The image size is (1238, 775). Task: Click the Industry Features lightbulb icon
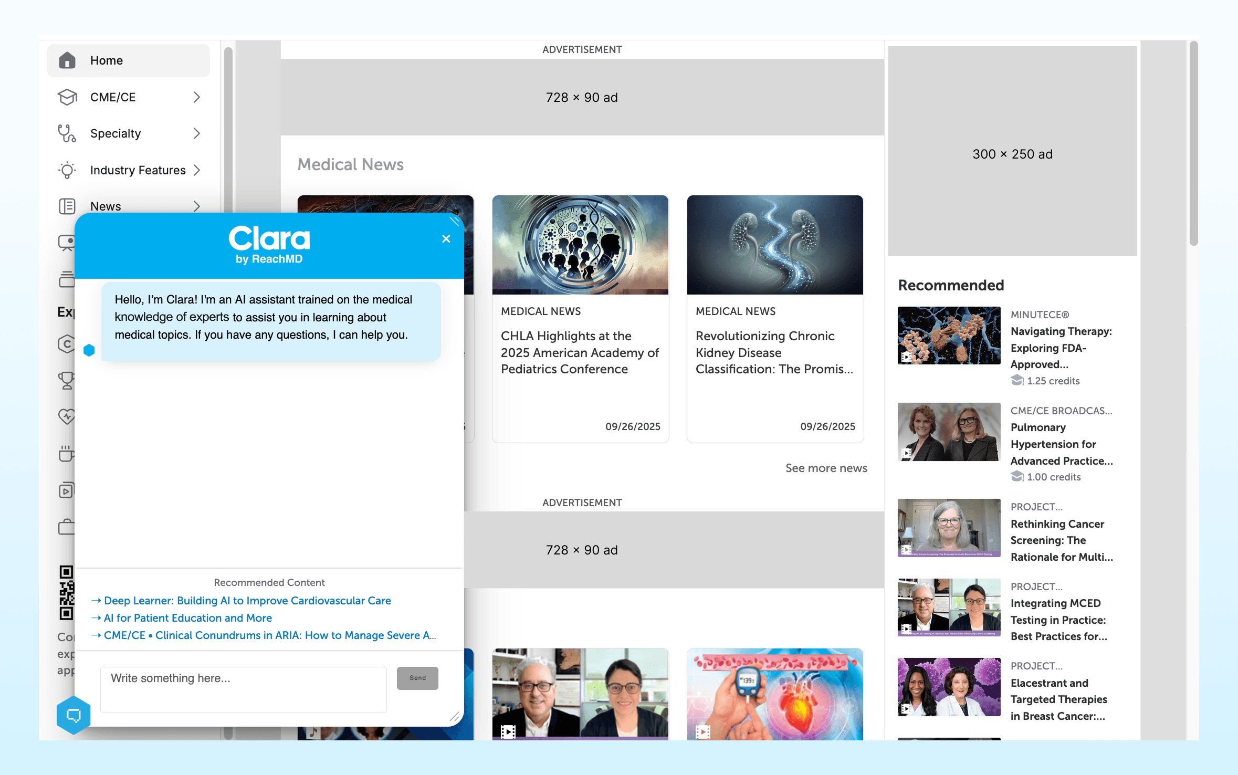67,170
